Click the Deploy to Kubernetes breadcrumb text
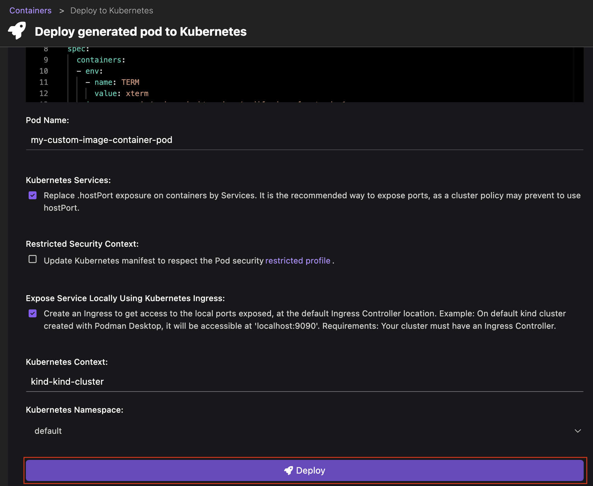Screen dimensions: 593x486 111,11
